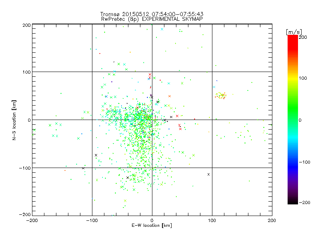Click the x-axis tick label '200'
The image size is (320, 240).
272,220
